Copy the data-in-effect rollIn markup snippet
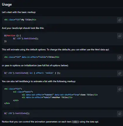The width and height of the screenshot is (123, 126). pos(120,57)
